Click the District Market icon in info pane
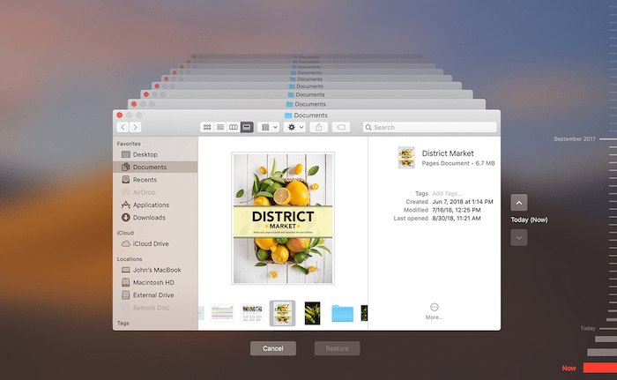The width and height of the screenshot is (617, 380). 406,158
